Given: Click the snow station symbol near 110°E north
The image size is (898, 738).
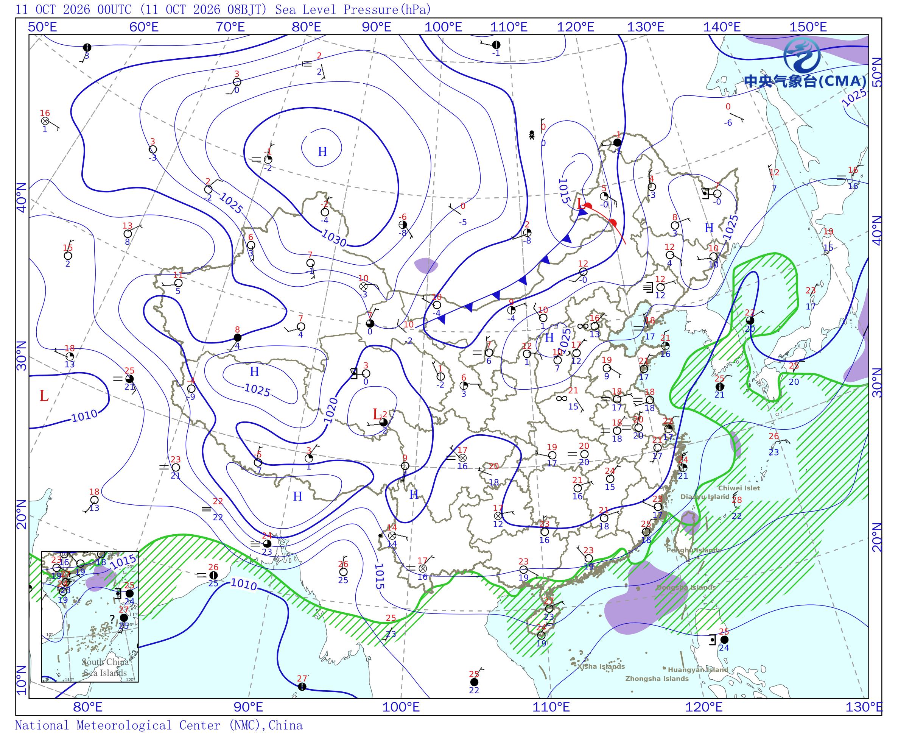Looking at the screenshot, I should (x=531, y=135).
